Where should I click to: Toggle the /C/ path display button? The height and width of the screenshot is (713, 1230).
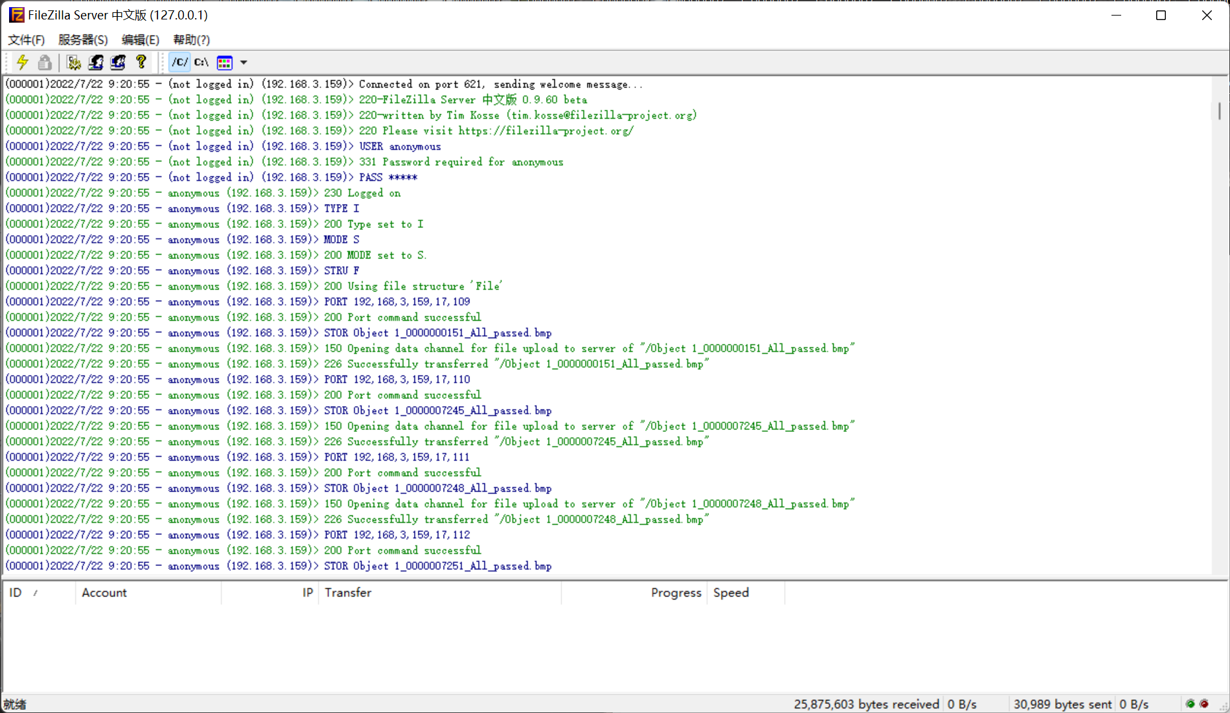(179, 62)
